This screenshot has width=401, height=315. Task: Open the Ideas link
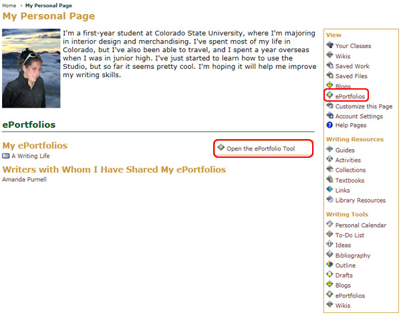343,245
